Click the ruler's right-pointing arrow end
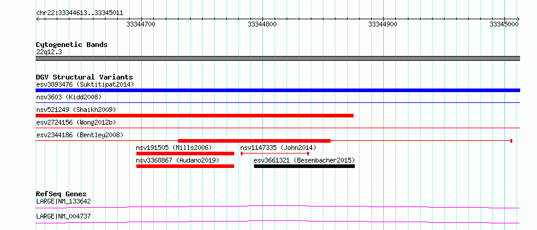The image size is (537, 230). coord(518,19)
